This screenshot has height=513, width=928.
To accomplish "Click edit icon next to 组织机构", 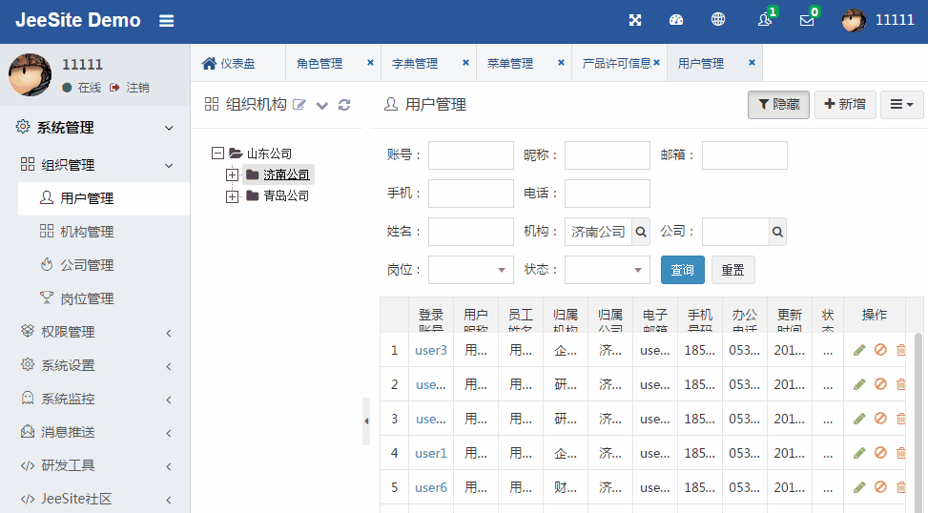I will (x=299, y=105).
